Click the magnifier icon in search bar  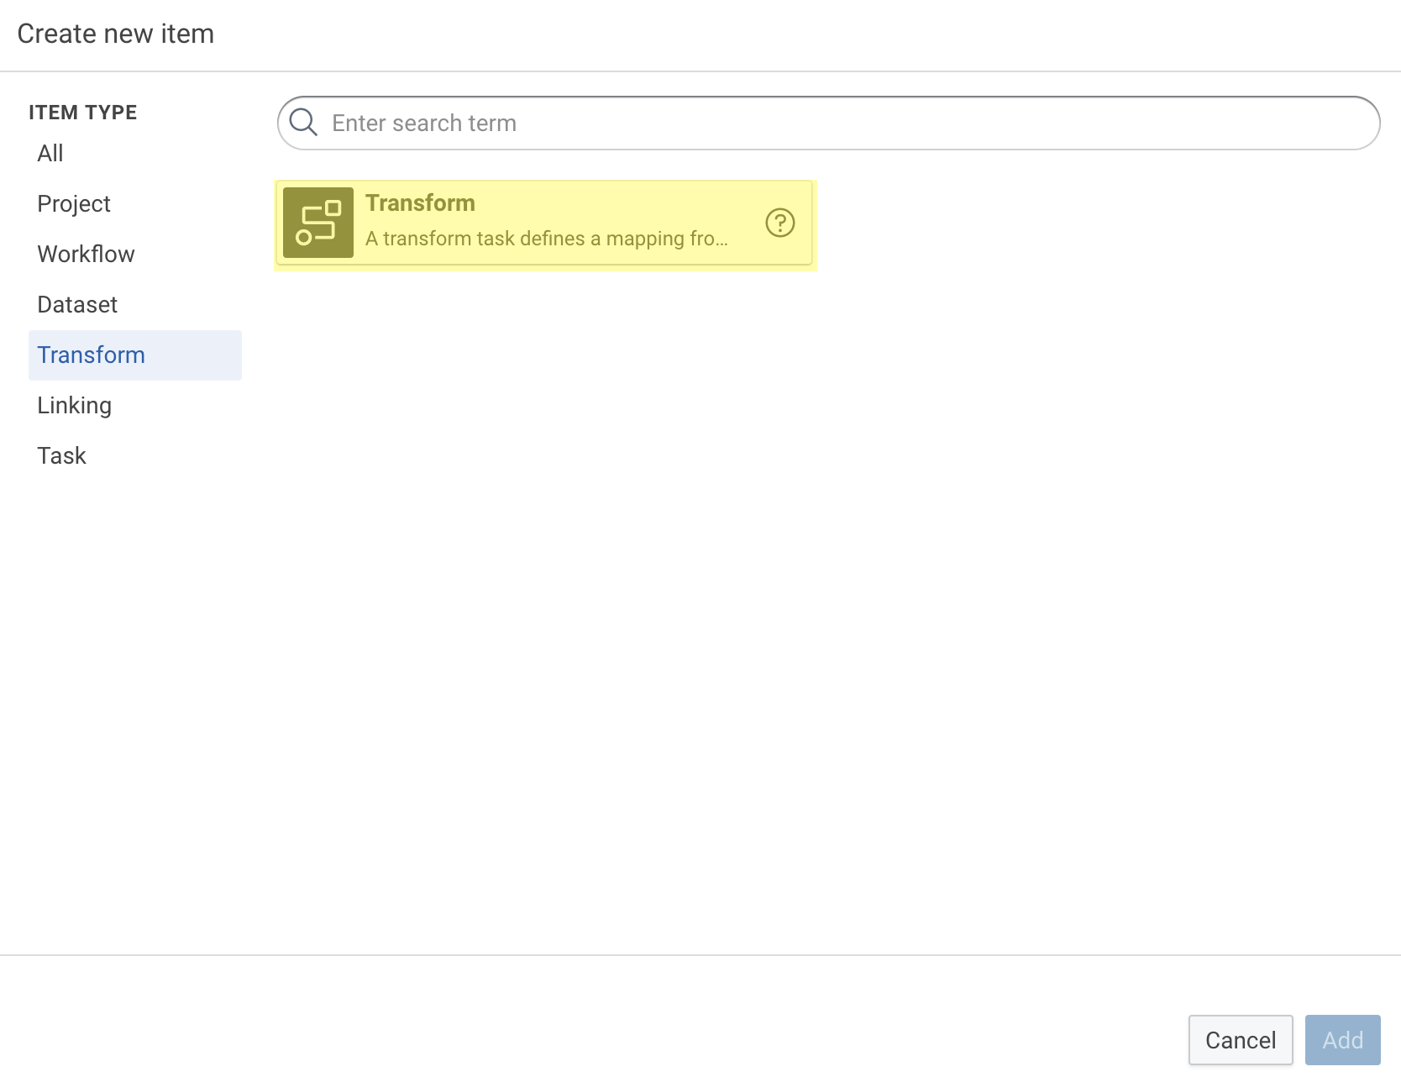[303, 123]
